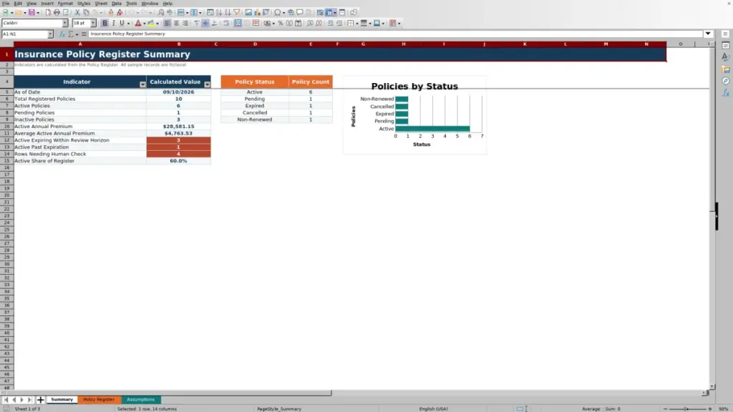Insert an image from the toolbar
The image size is (733, 412).
[248, 13]
